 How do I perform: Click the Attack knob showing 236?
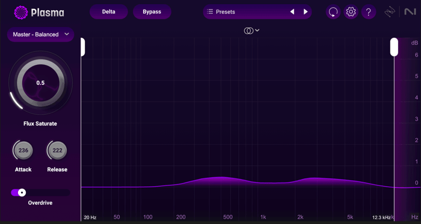click(23, 150)
